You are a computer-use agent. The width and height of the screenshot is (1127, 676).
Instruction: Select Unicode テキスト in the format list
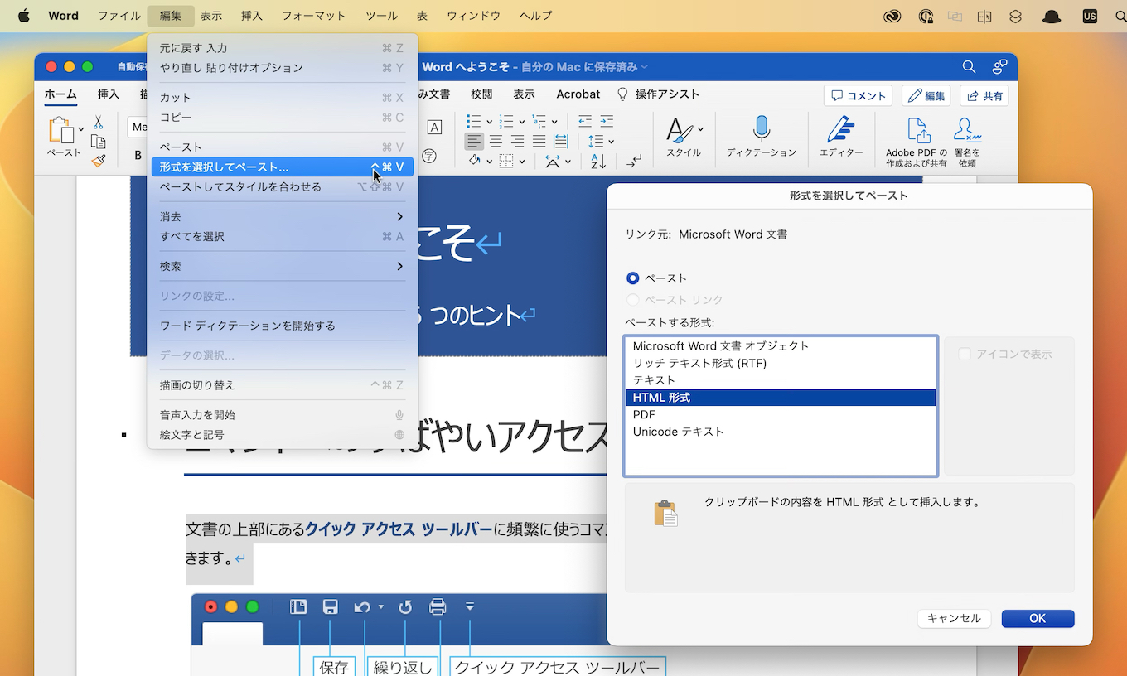780,432
